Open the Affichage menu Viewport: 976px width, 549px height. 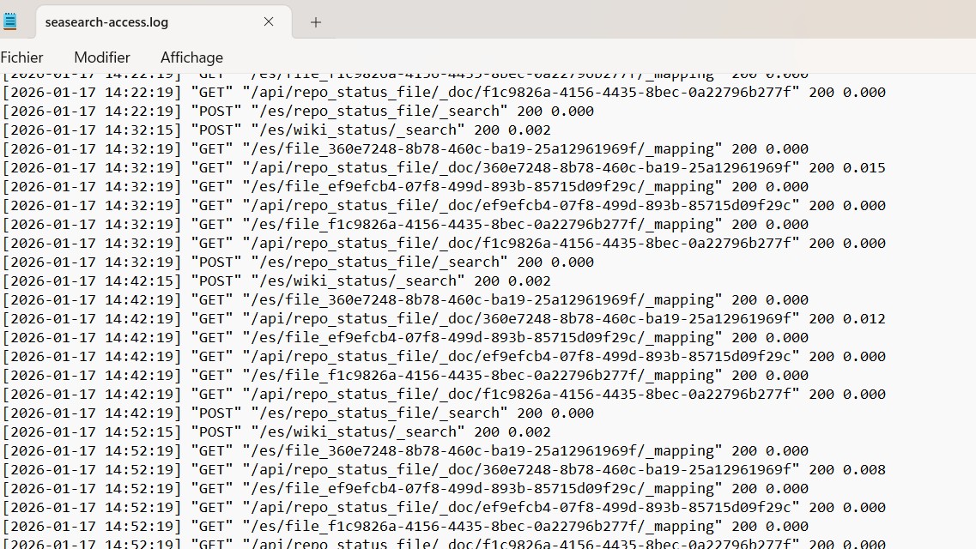click(x=191, y=57)
